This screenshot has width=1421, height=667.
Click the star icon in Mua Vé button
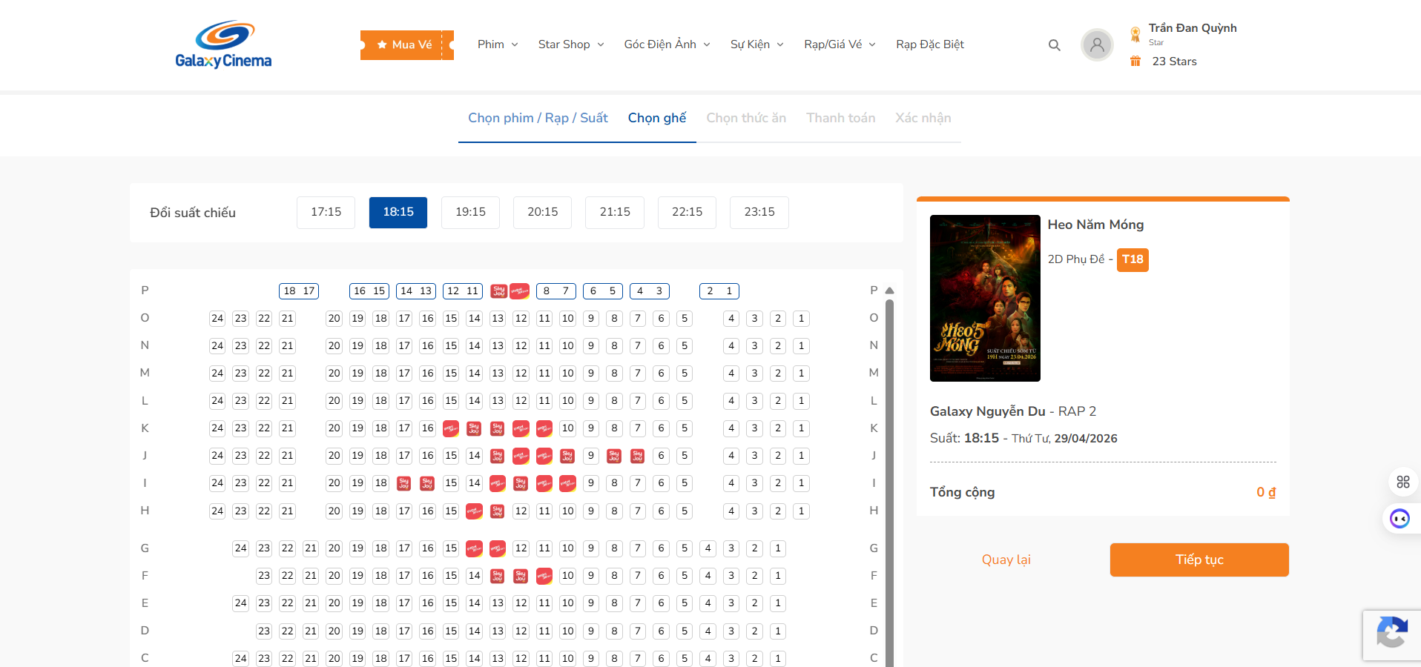click(382, 44)
